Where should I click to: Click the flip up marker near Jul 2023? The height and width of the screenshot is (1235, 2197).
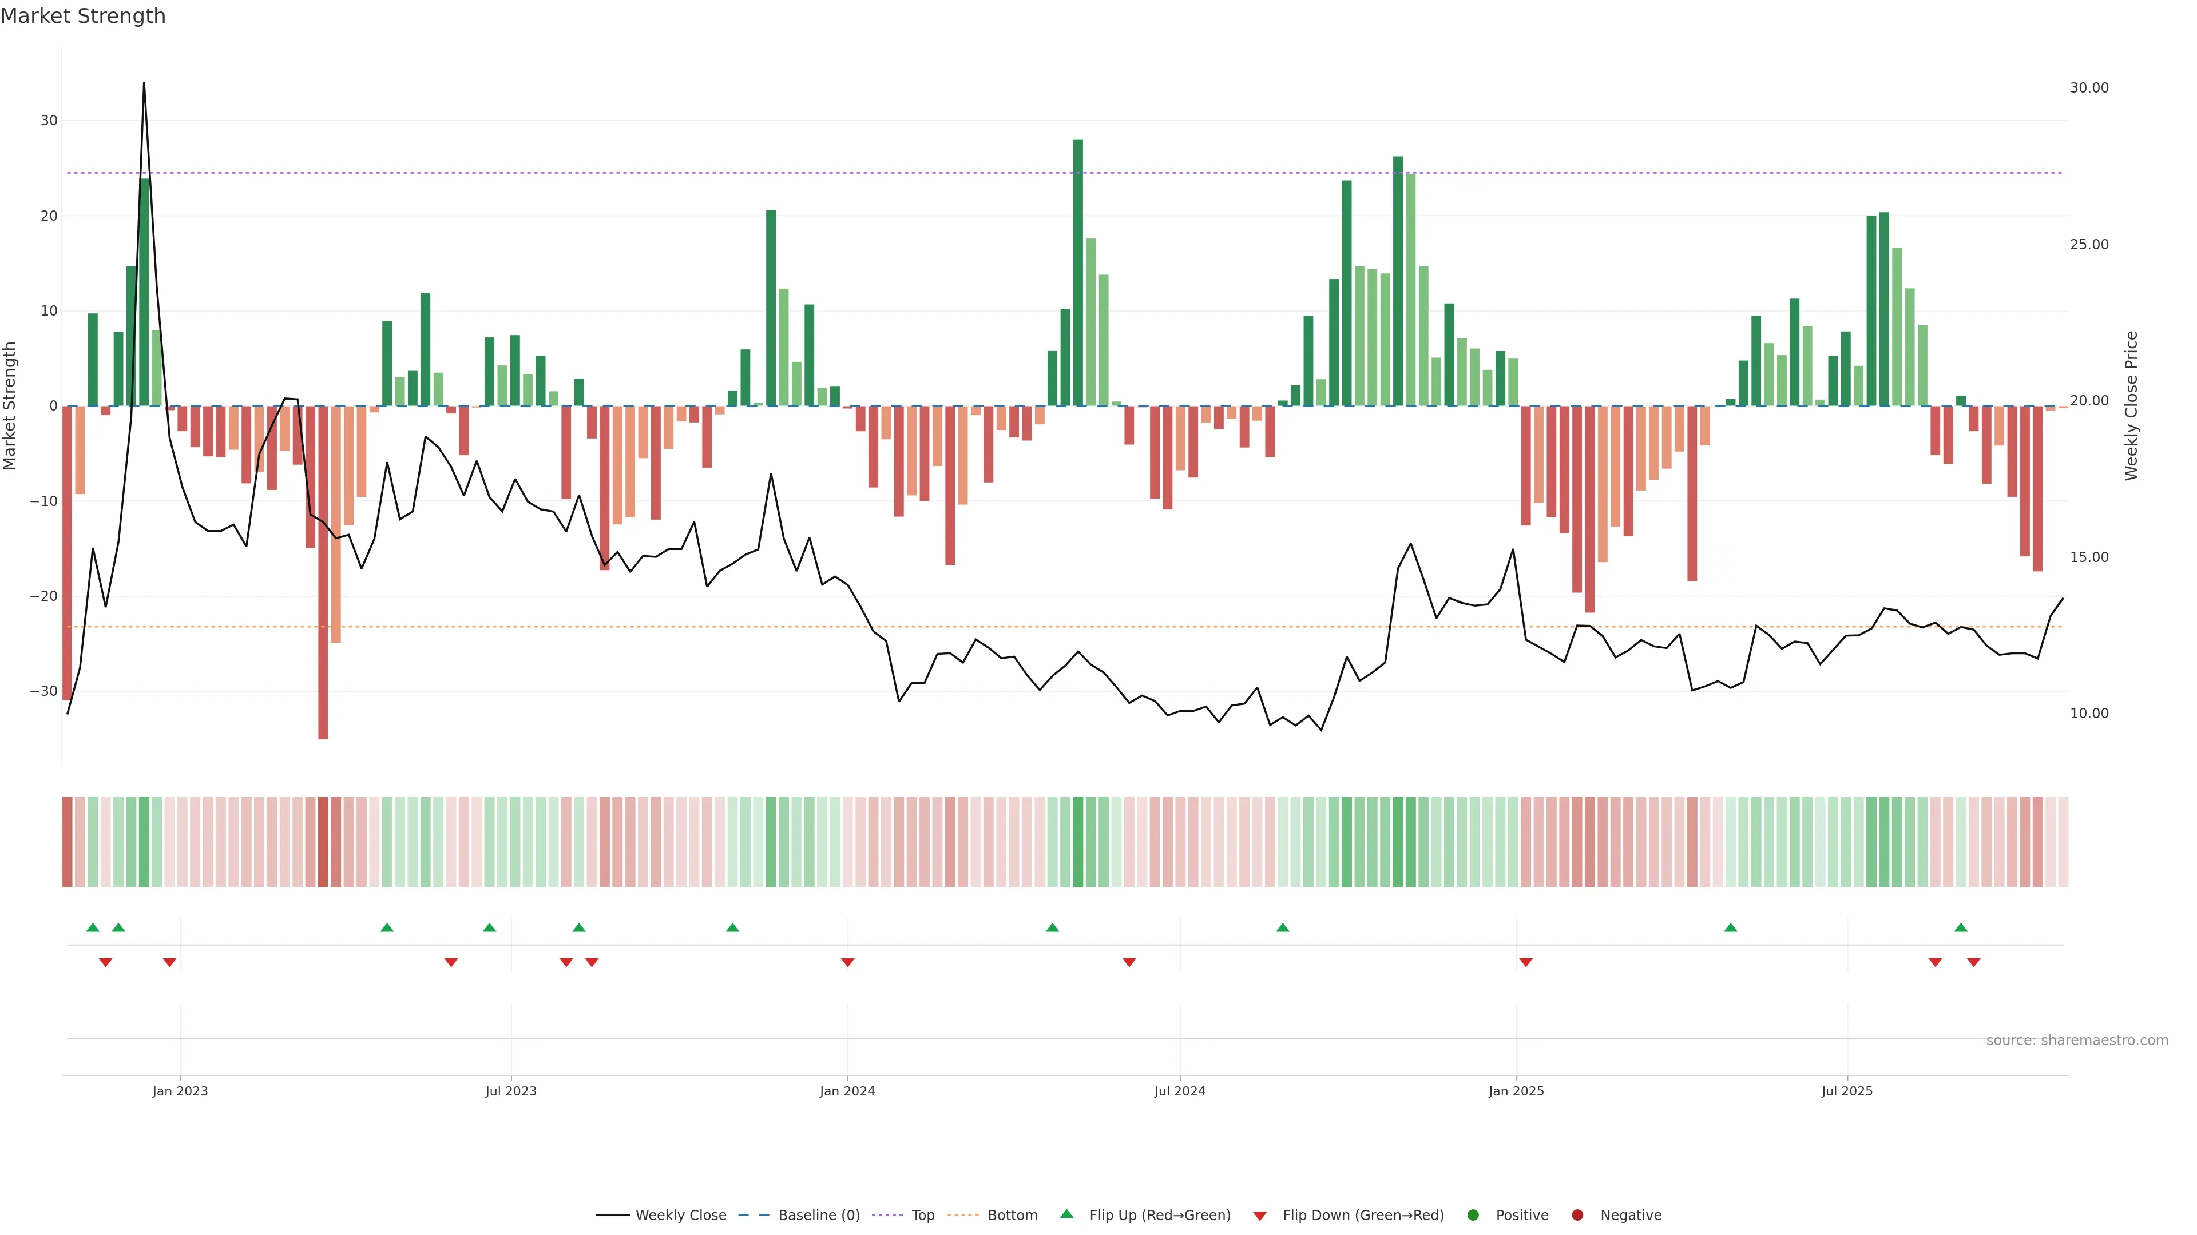point(490,927)
